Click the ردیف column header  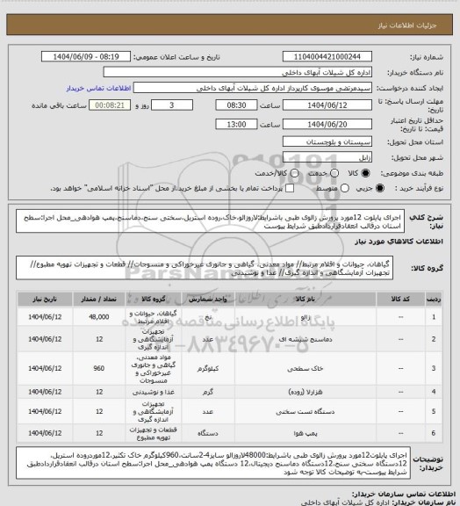[x=434, y=300]
